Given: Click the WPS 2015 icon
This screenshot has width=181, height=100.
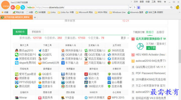Looking at the screenshot, I should 109,98.
